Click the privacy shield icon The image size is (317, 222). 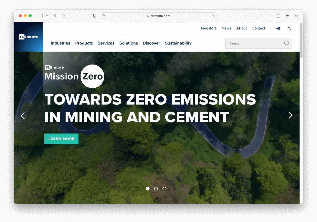point(94,16)
